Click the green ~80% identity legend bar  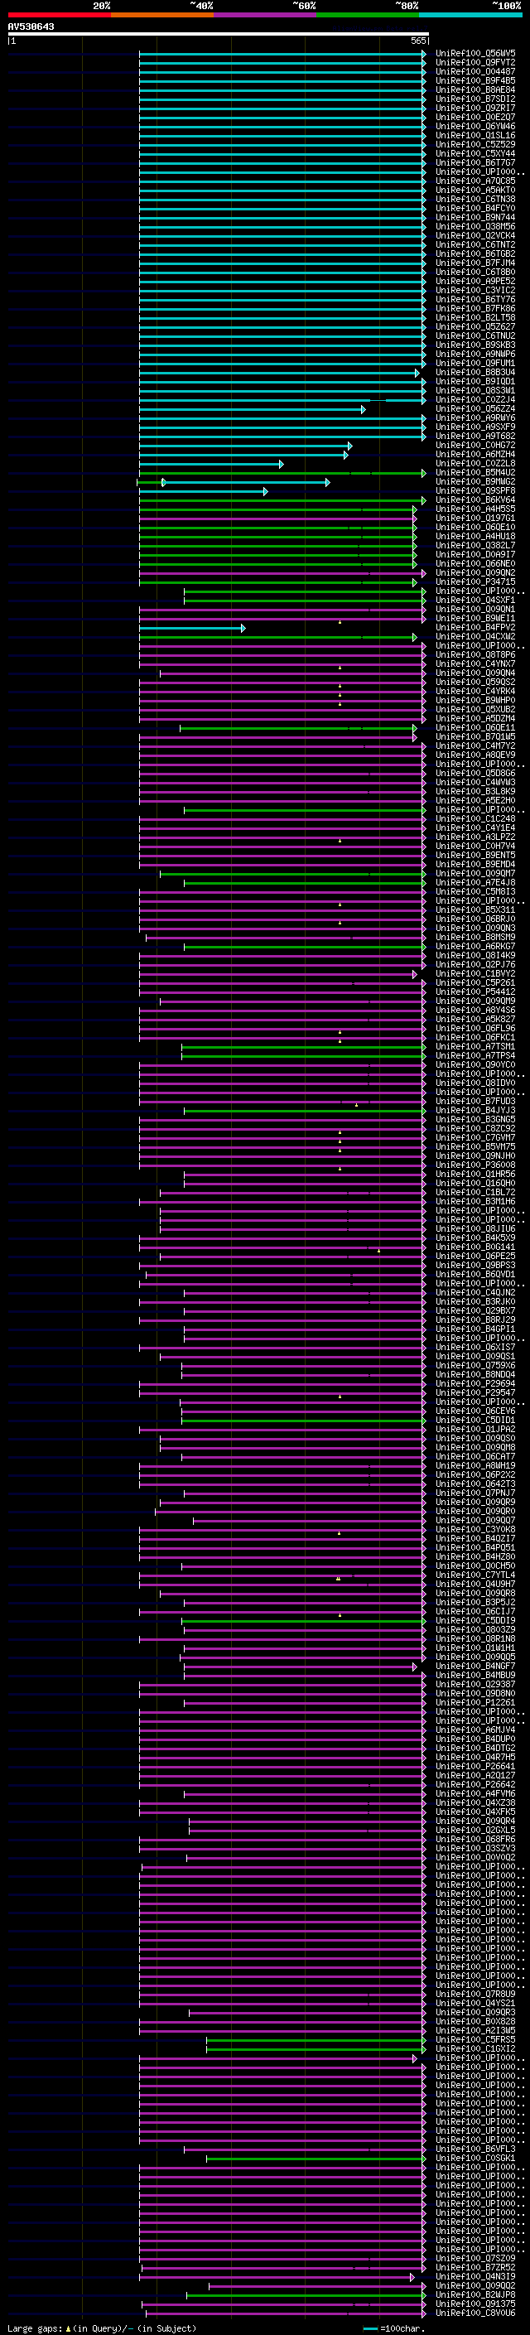click(x=368, y=15)
